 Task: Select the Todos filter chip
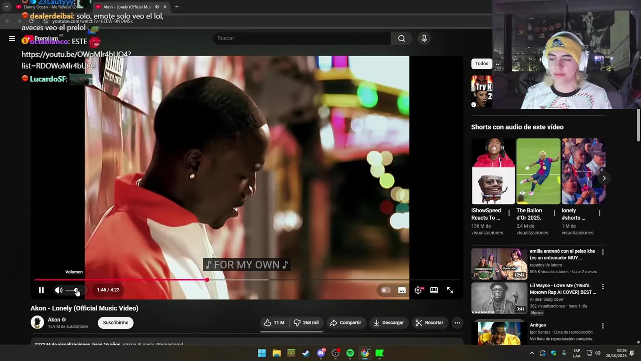coord(482,64)
